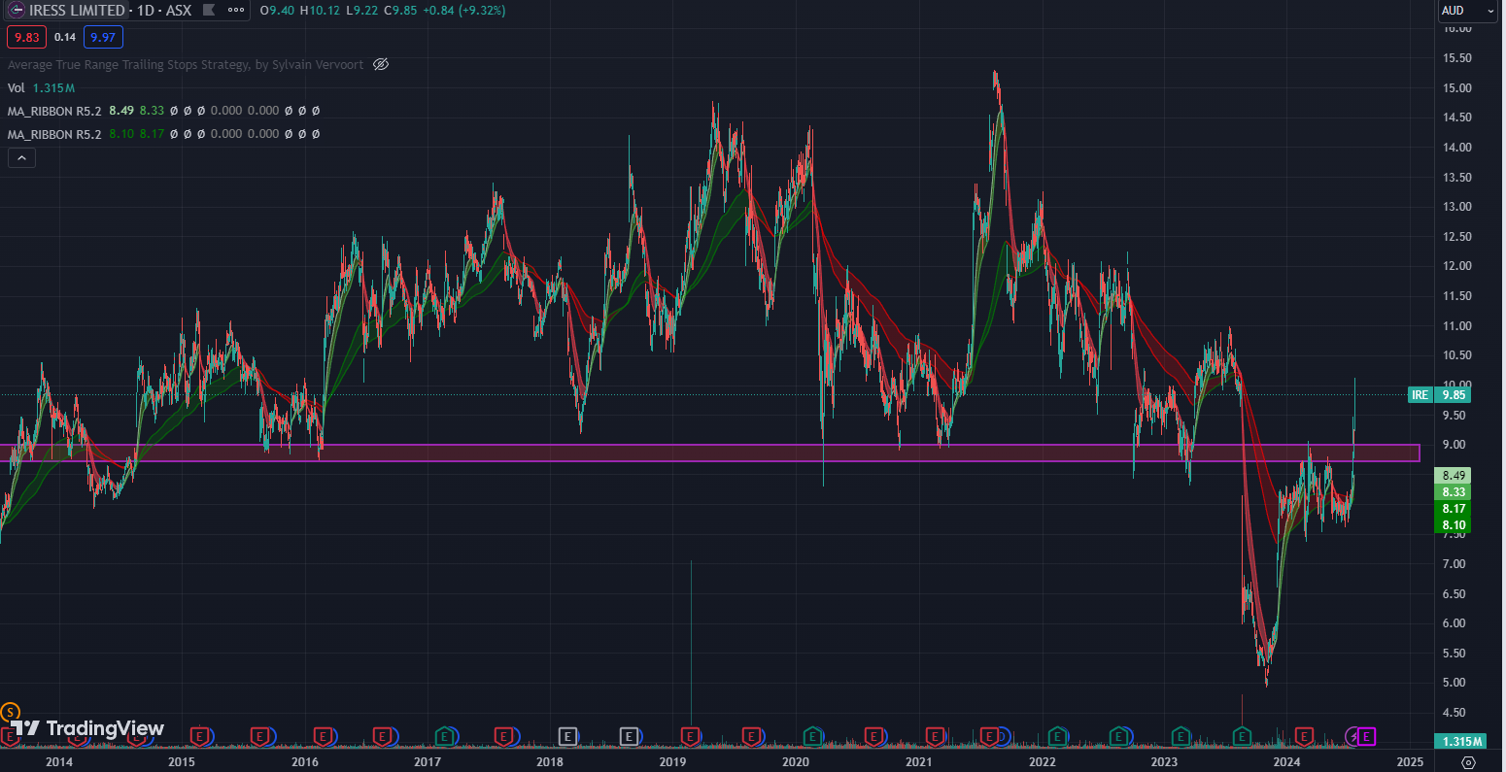Select the first MA_RIBBON R5.2 indicator
1506x772 pixels.
54,111
